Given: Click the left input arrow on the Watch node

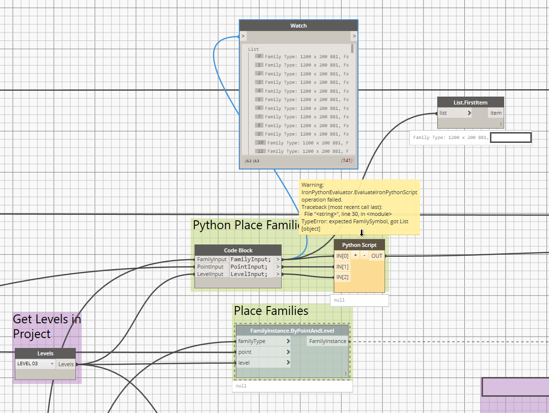Looking at the screenshot, I should point(242,35).
